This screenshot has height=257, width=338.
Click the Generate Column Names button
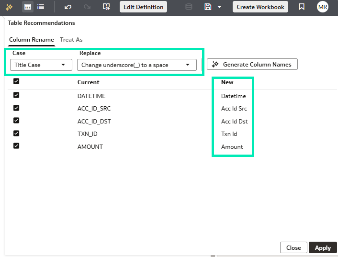click(252, 64)
